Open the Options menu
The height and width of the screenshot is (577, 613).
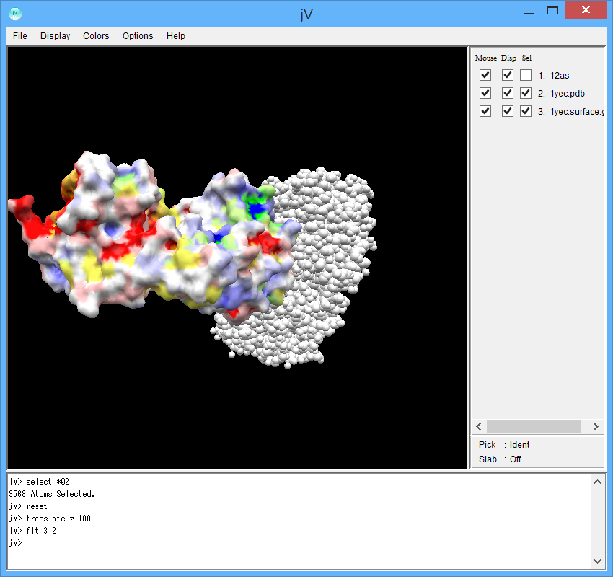pos(138,36)
